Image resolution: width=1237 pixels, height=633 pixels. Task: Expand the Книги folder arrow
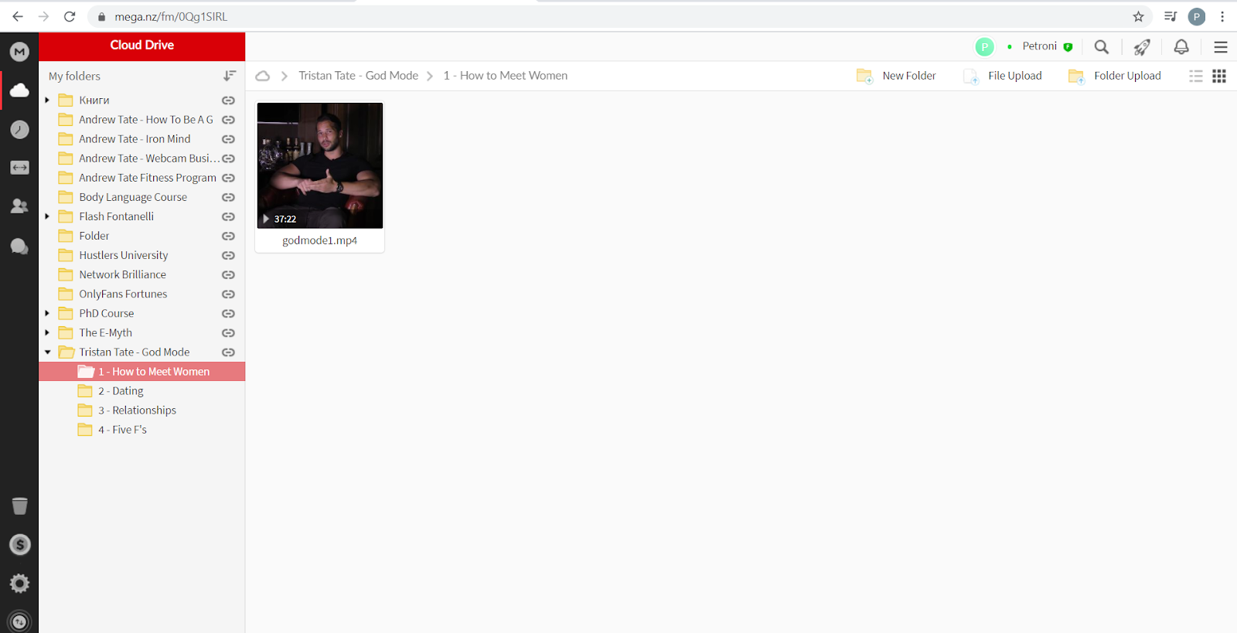point(47,100)
